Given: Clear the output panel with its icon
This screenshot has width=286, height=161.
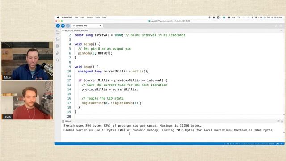Looking at the screenshot, I should pyautogui.click(x=278, y=121).
